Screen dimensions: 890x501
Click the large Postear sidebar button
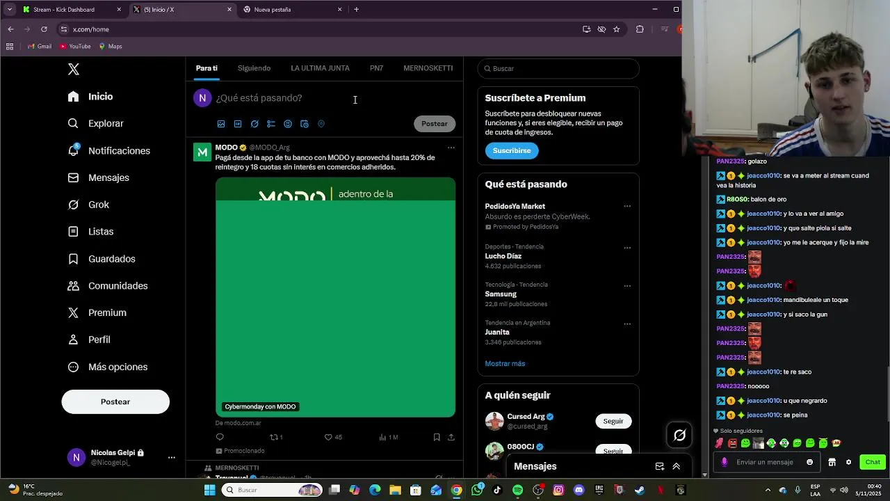pos(115,401)
